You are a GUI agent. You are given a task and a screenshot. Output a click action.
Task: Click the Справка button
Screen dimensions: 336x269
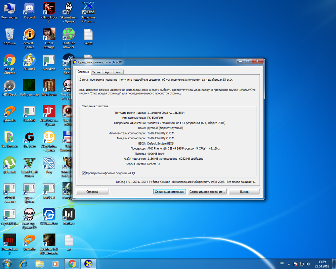tap(92, 192)
